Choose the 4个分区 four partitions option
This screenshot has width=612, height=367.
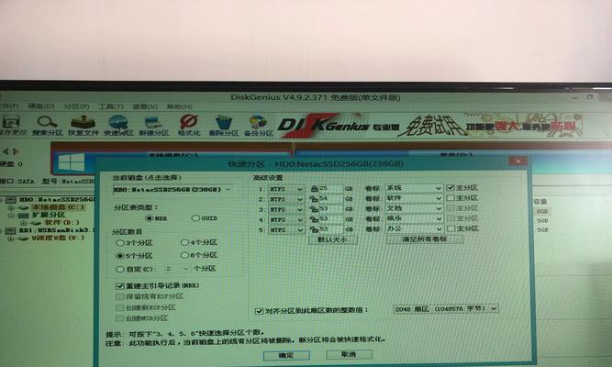tap(184, 242)
